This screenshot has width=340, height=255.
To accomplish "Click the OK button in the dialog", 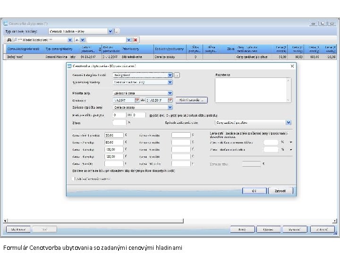I will point(254,191).
